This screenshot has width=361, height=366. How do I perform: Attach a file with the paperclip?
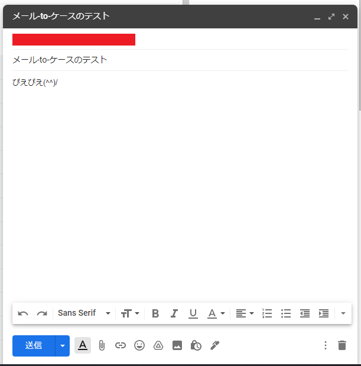point(102,345)
